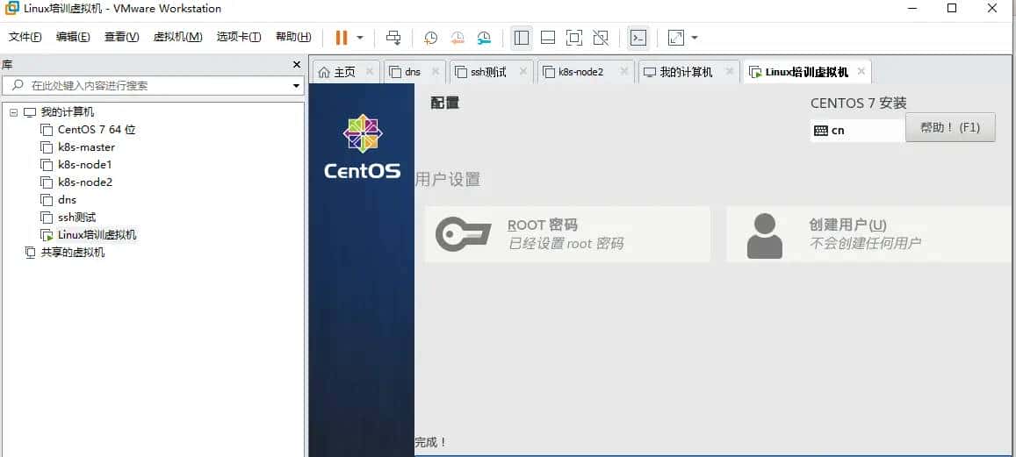The width and height of the screenshot is (1016, 457).
Task: Click the CentOS logo in installer
Action: point(362,147)
